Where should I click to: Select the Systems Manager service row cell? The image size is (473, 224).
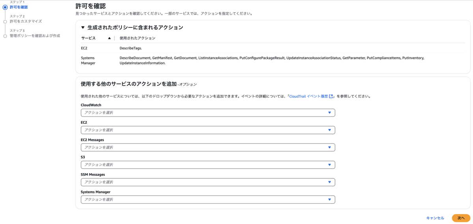pos(88,61)
